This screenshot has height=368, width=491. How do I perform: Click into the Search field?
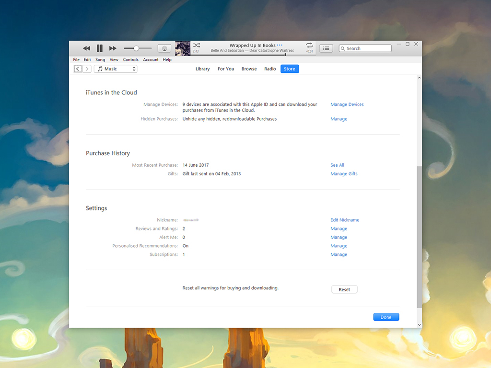pyautogui.click(x=367, y=48)
